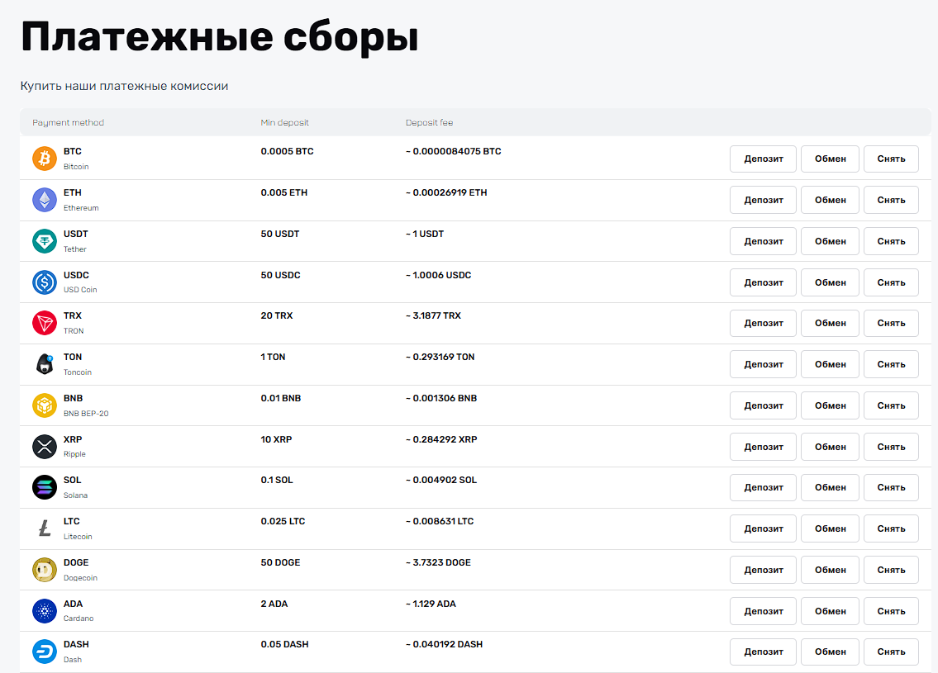Screen dimensions: 938x673
Task: Click Депозит in the XRP row
Action: point(764,447)
